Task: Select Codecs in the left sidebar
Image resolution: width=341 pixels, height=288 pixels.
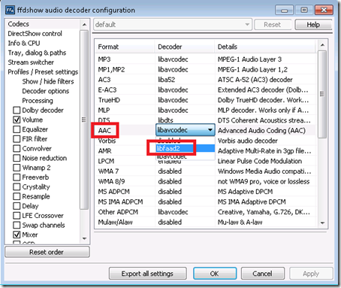Action: [x=18, y=24]
